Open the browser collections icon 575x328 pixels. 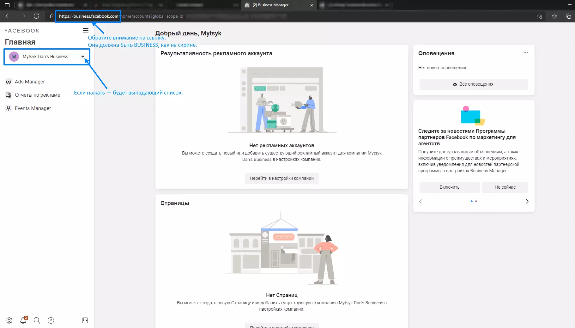point(568,16)
